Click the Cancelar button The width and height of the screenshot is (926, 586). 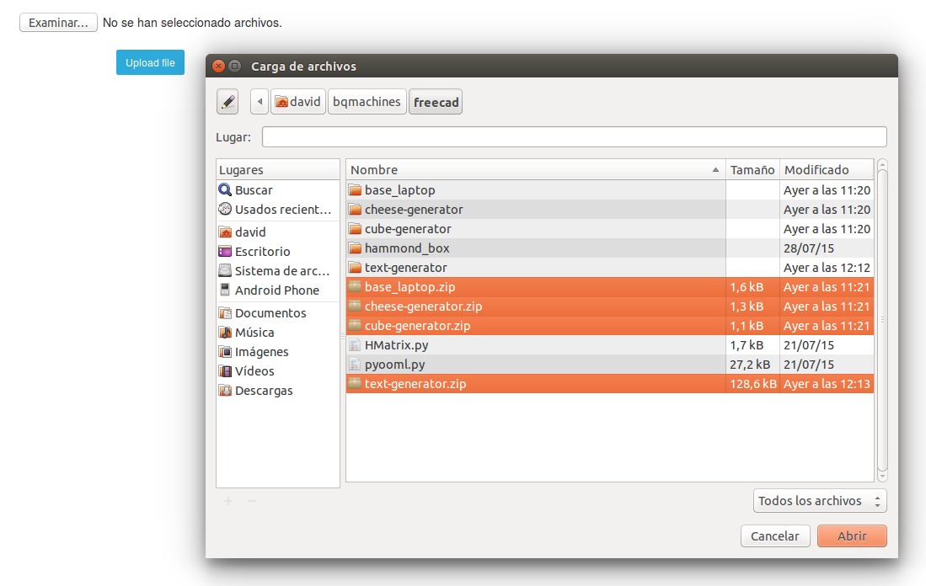[x=775, y=535]
